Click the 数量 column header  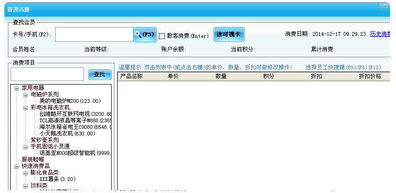tap(237, 76)
